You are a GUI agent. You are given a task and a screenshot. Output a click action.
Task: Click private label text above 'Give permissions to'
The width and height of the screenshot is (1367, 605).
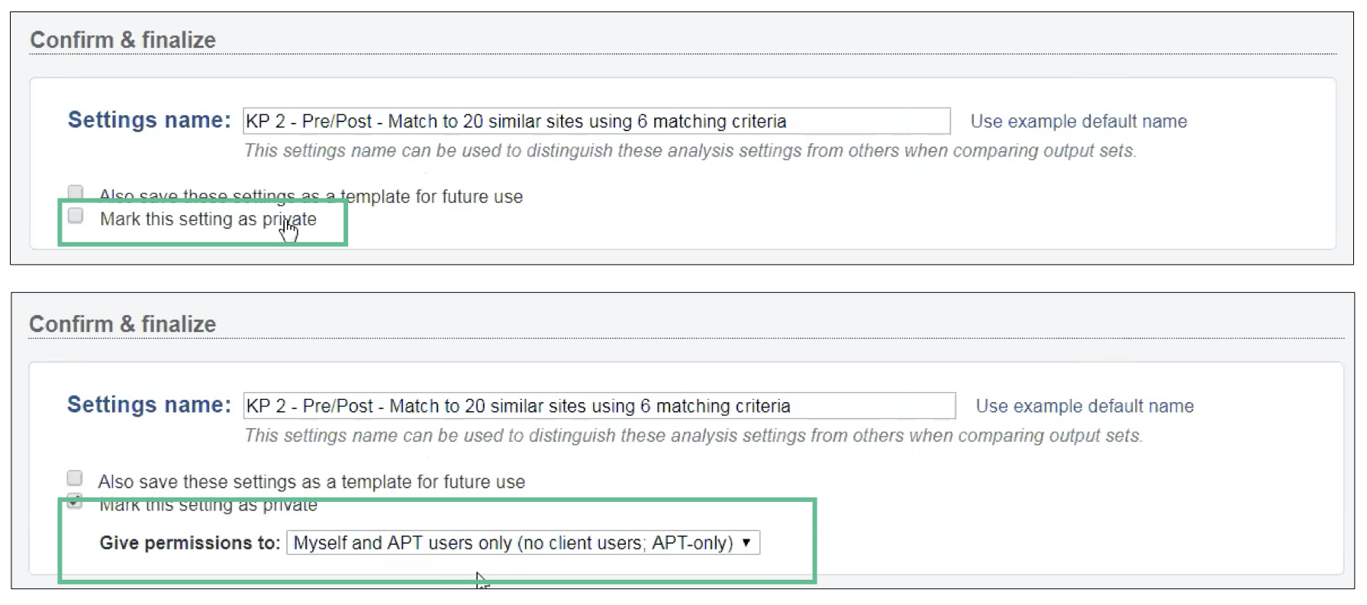208,505
